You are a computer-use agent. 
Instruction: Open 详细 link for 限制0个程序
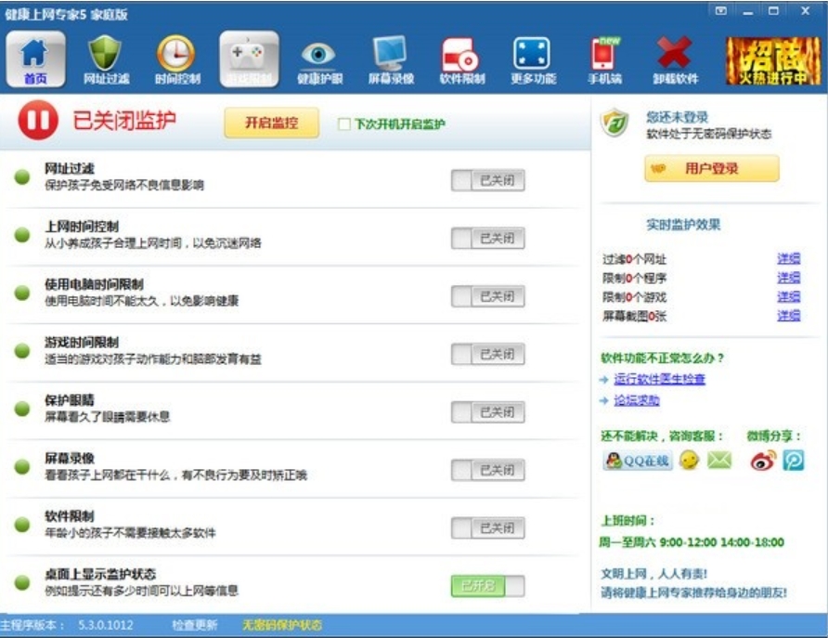(x=788, y=278)
